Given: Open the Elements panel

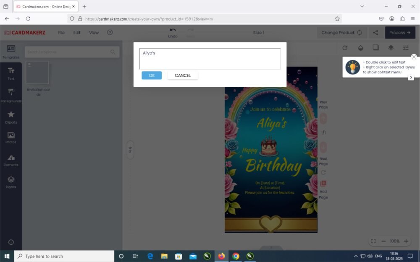Looking at the screenshot, I should tap(11, 160).
